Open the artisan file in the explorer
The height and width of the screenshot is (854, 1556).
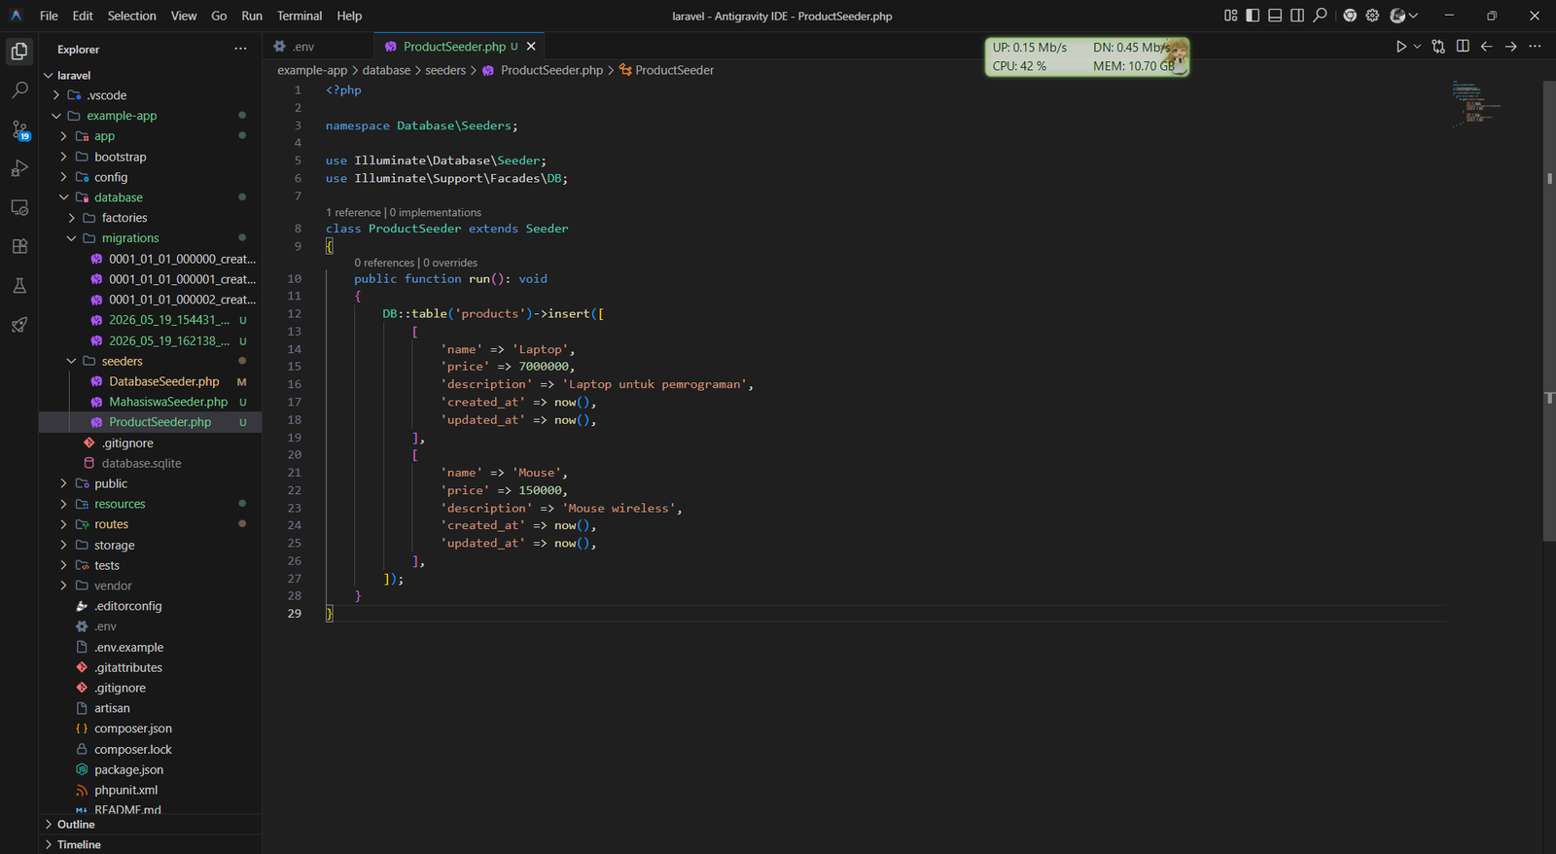(x=112, y=708)
